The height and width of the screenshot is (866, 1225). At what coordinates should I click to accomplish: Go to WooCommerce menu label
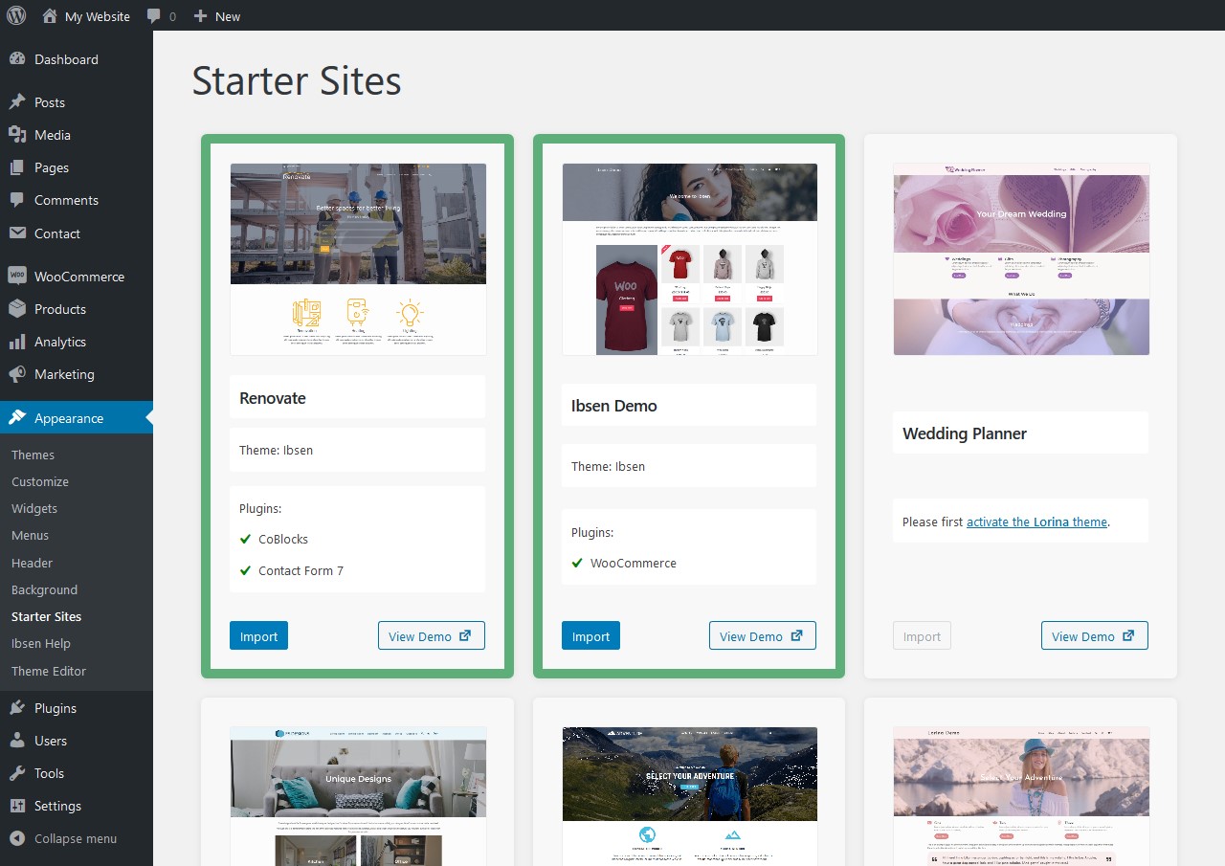(x=79, y=277)
